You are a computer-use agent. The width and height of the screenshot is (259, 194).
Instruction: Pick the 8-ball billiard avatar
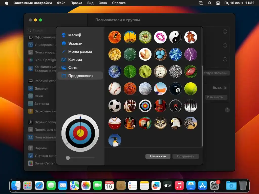(x=176, y=89)
